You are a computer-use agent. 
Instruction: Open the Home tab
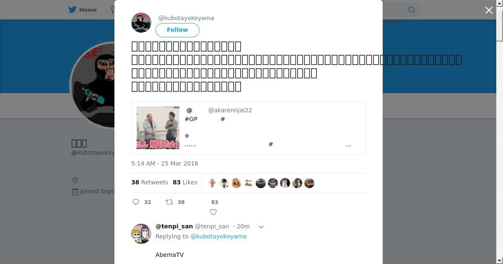pos(83,10)
